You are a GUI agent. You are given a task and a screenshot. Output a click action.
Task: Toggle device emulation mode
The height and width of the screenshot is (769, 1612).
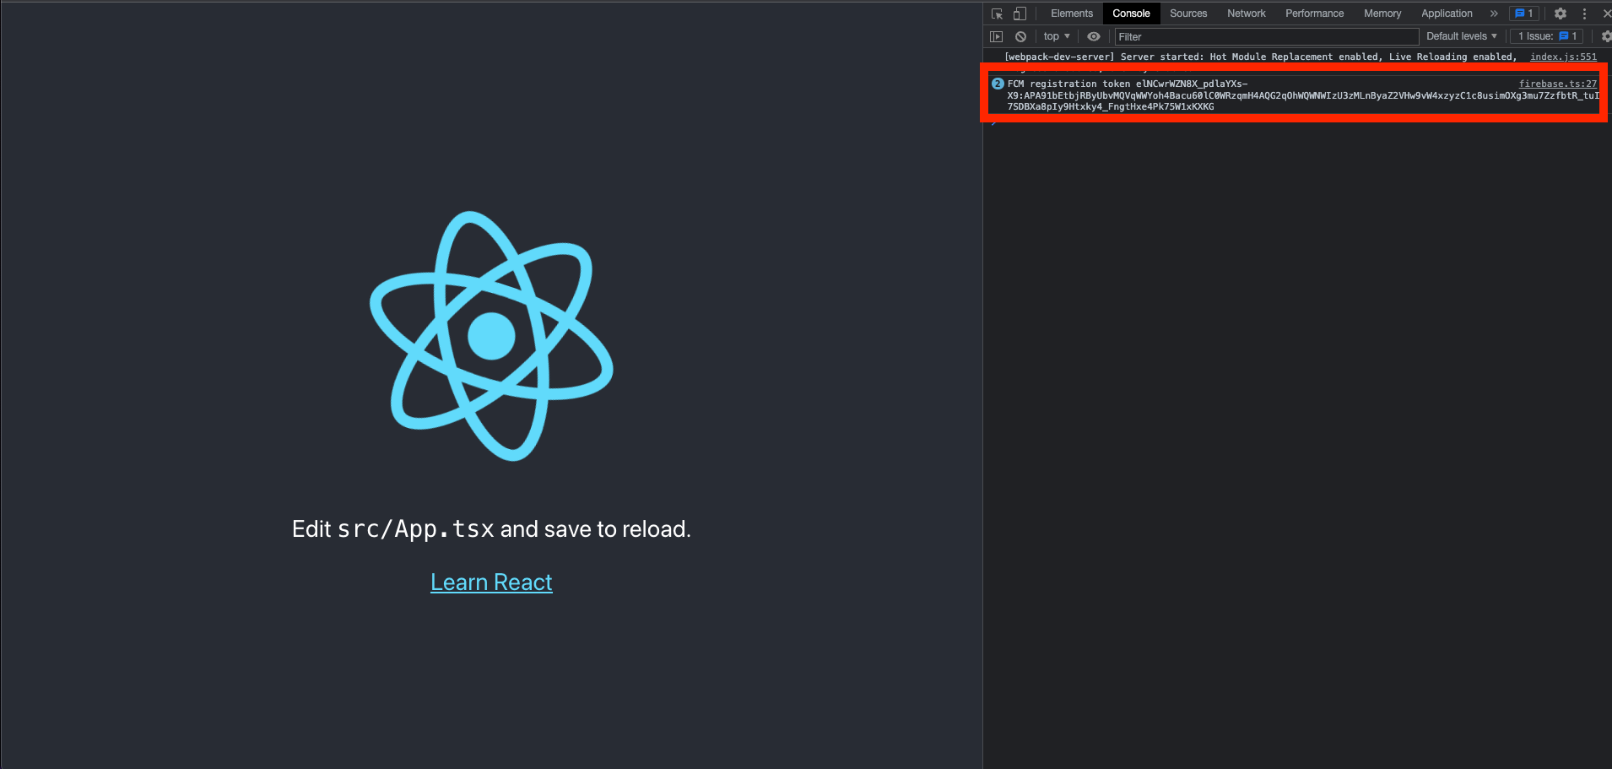1019,14
